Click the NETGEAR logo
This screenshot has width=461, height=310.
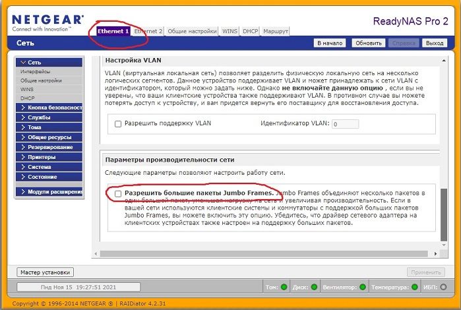pos(47,23)
